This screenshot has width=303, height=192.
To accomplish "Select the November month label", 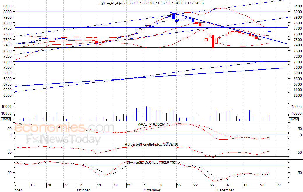I will [x=152, y=190].
